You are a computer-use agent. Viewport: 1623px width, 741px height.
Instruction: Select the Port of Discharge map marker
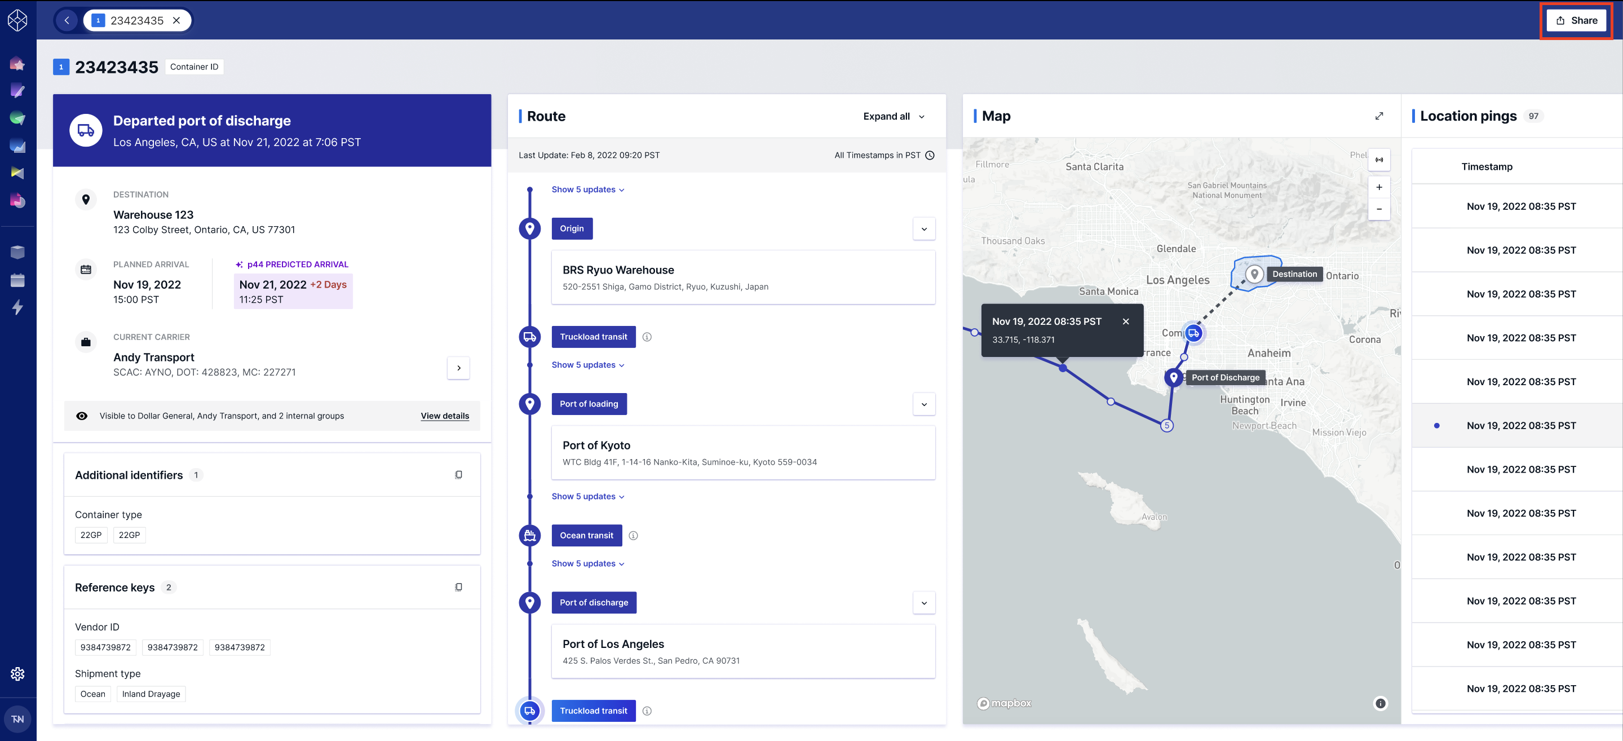tap(1173, 377)
